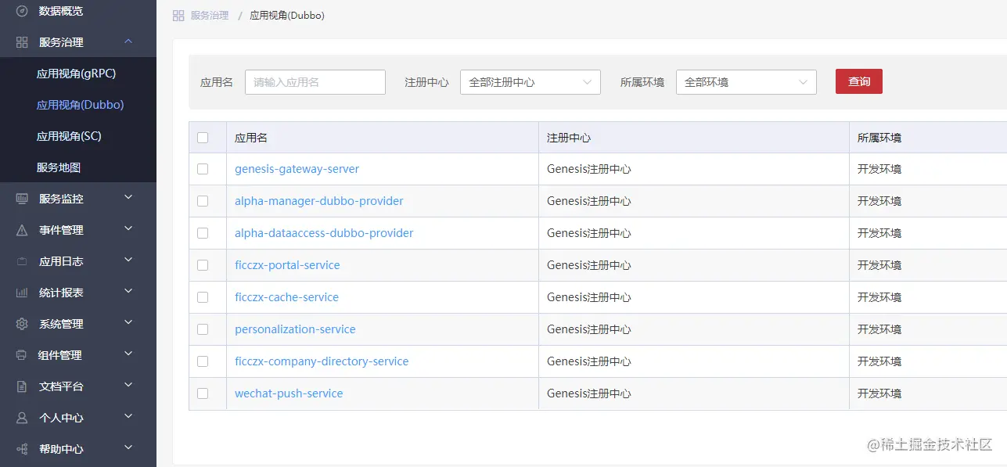
Task: Expand the 服务监控 menu chevron
Action: point(128,198)
